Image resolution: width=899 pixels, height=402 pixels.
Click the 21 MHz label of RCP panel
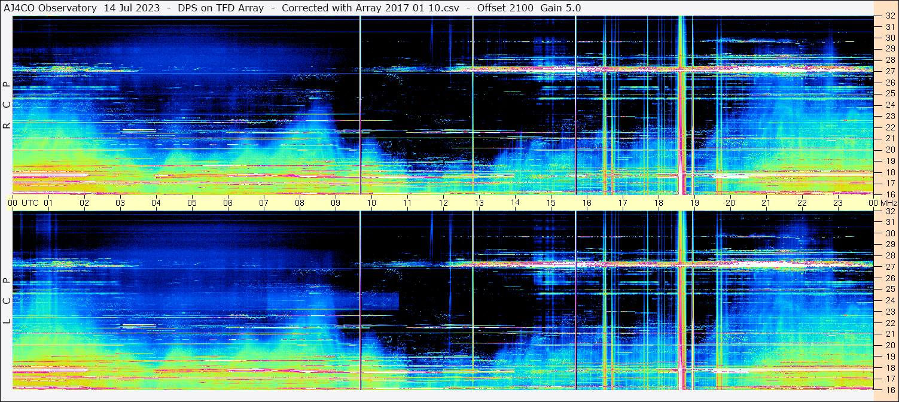click(x=889, y=138)
